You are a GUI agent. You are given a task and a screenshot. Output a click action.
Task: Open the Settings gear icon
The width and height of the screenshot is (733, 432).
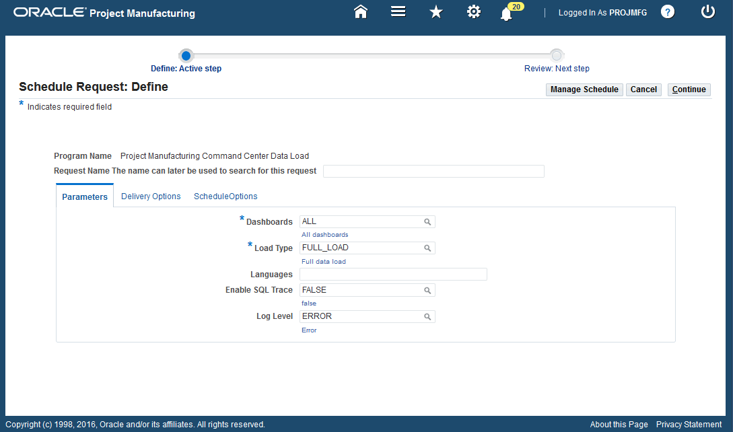click(474, 11)
